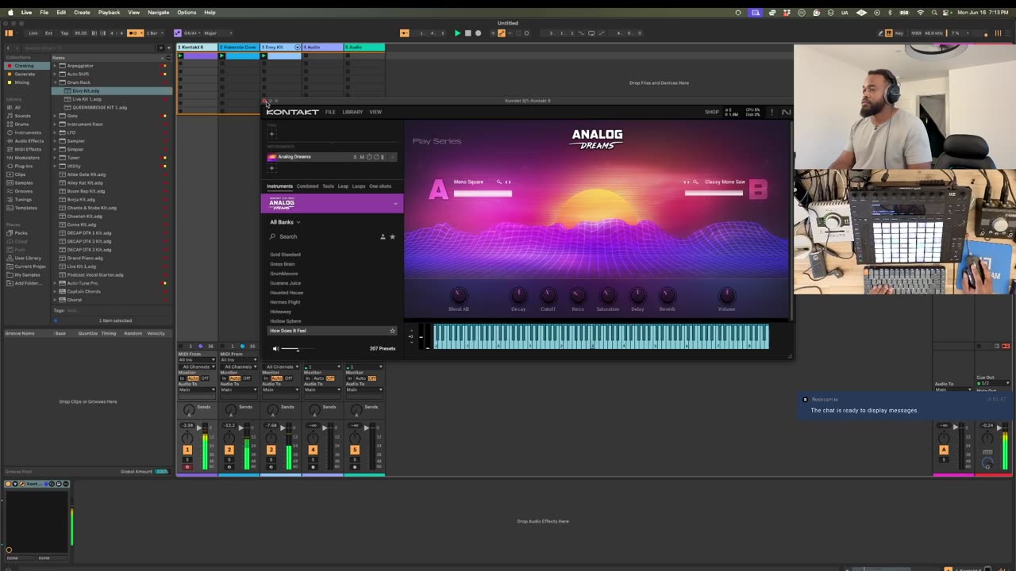The image size is (1016, 571).
Task: Expand the Arpeggiator folder
Action: pyautogui.click(x=55, y=66)
